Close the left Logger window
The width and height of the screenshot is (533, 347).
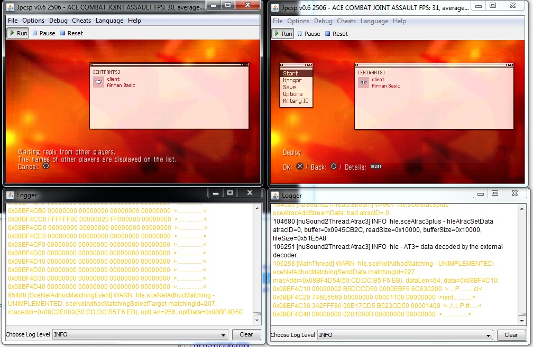tap(250, 193)
